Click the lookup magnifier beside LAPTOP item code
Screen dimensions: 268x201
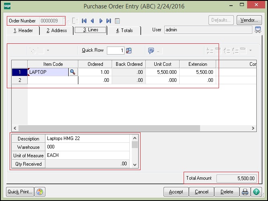click(73, 72)
